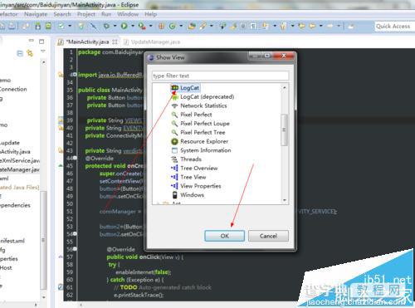The image size is (415, 308).
Task: Click the New Java Class icon
Action: pos(173,26)
